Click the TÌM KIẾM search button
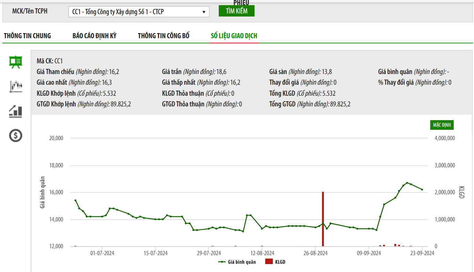Image resolution: width=474 pixels, height=272 pixels. pos(237,11)
